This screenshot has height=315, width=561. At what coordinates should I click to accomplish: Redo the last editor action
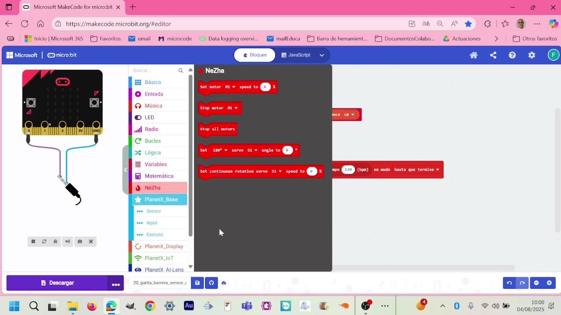(522, 283)
